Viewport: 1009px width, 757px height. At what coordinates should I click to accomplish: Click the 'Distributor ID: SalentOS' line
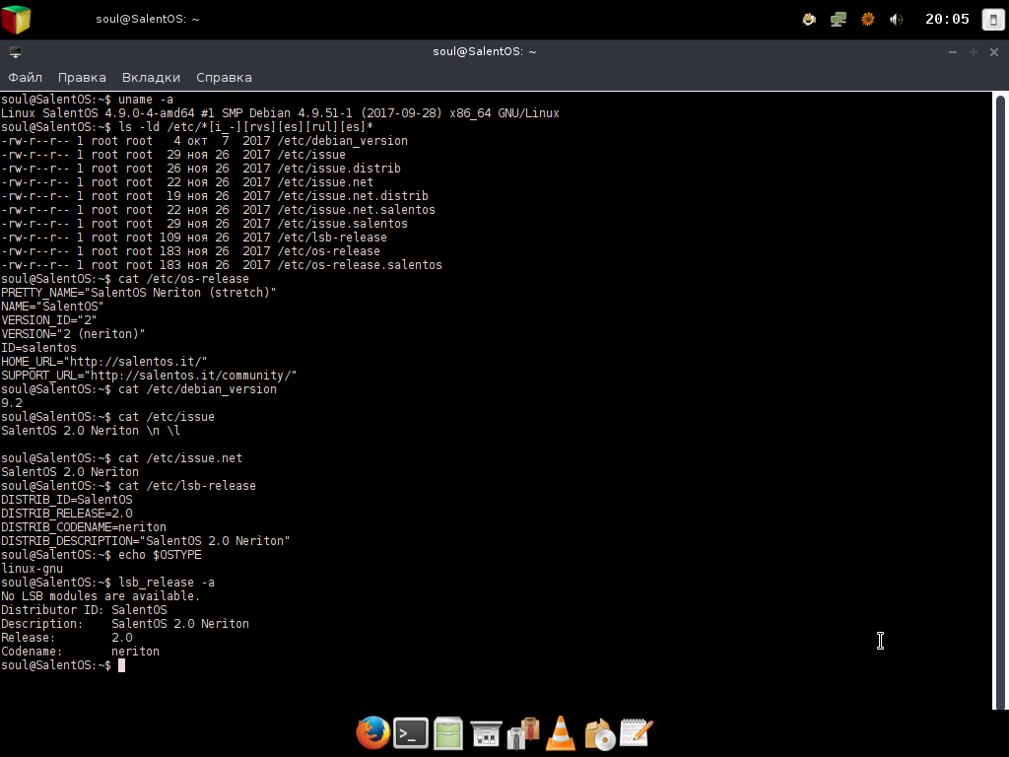(x=84, y=610)
